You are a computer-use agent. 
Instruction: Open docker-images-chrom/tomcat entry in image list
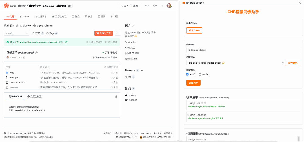(x=207, y=106)
